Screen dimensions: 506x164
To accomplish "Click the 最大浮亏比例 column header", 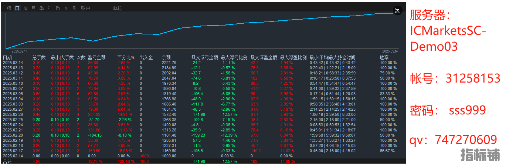I will point(234,57).
